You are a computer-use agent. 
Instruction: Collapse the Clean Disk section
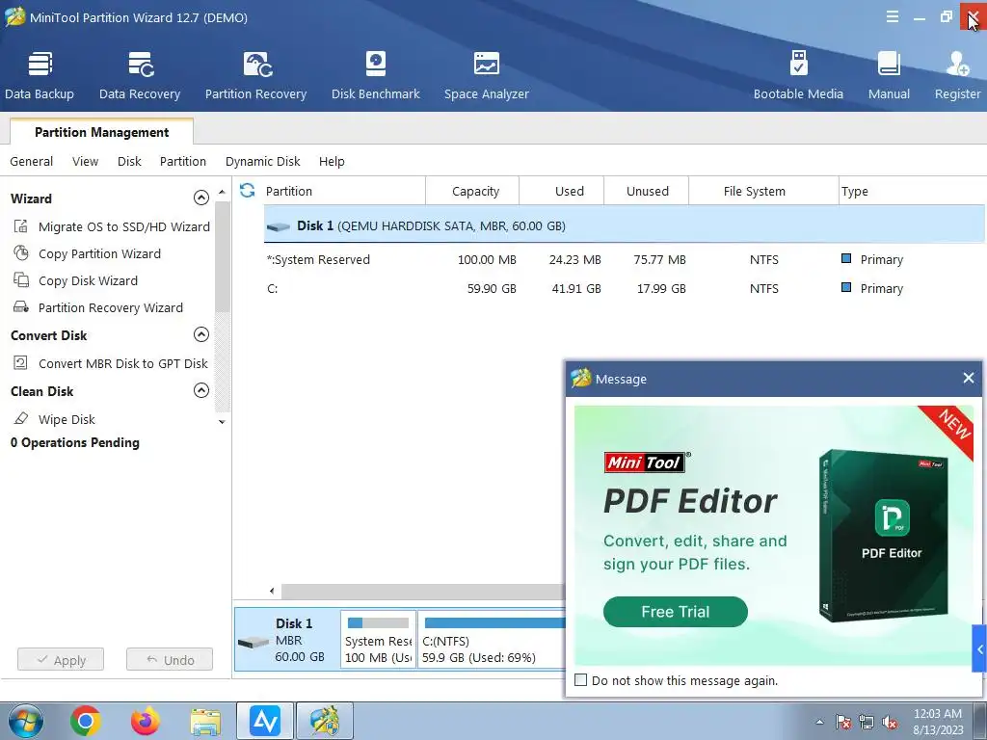pyautogui.click(x=200, y=390)
